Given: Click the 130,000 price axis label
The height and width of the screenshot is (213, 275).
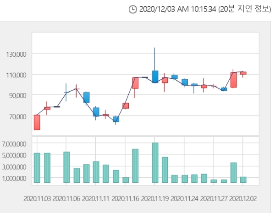Looking at the screenshot, I should click(x=16, y=54).
